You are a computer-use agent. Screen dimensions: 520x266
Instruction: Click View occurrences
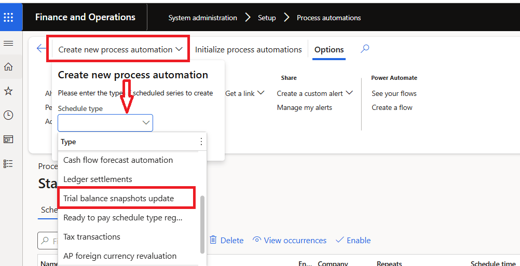[290, 240]
